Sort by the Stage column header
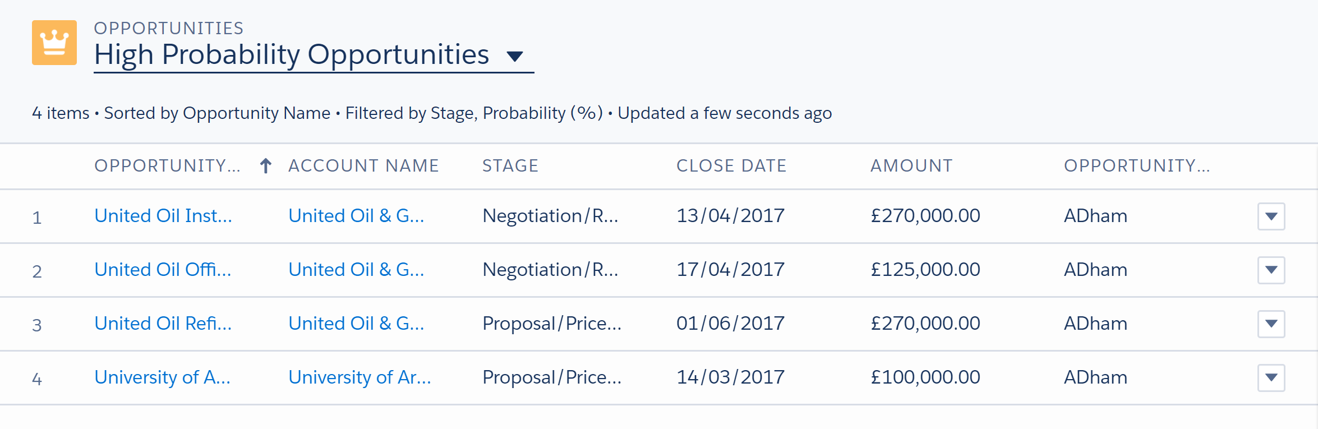This screenshot has height=429, width=1318. tap(510, 165)
